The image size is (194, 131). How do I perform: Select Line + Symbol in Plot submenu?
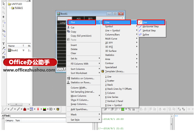120,30
